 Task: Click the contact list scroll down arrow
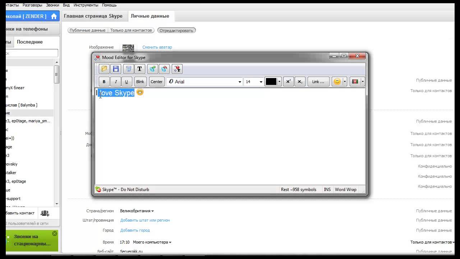(x=56, y=204)
